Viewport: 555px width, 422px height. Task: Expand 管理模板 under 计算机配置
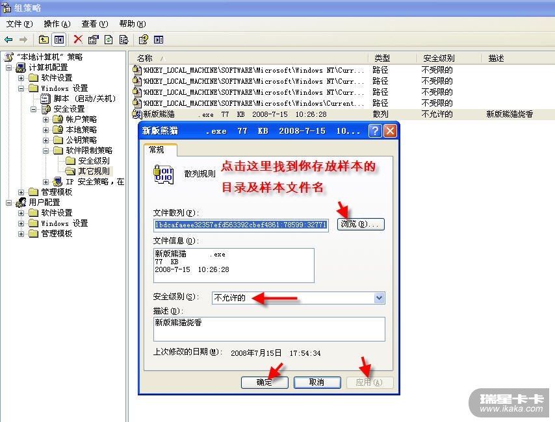coord(21,192)
